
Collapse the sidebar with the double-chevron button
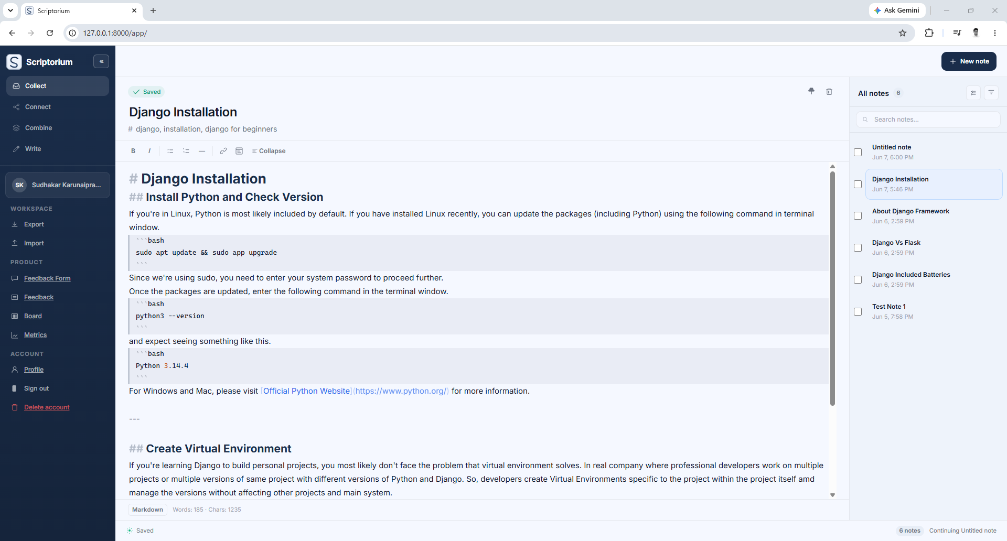click(101, 61)
